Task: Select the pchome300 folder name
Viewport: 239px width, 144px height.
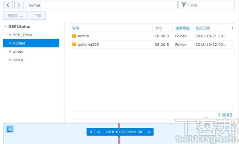Action: click(88, 44)
